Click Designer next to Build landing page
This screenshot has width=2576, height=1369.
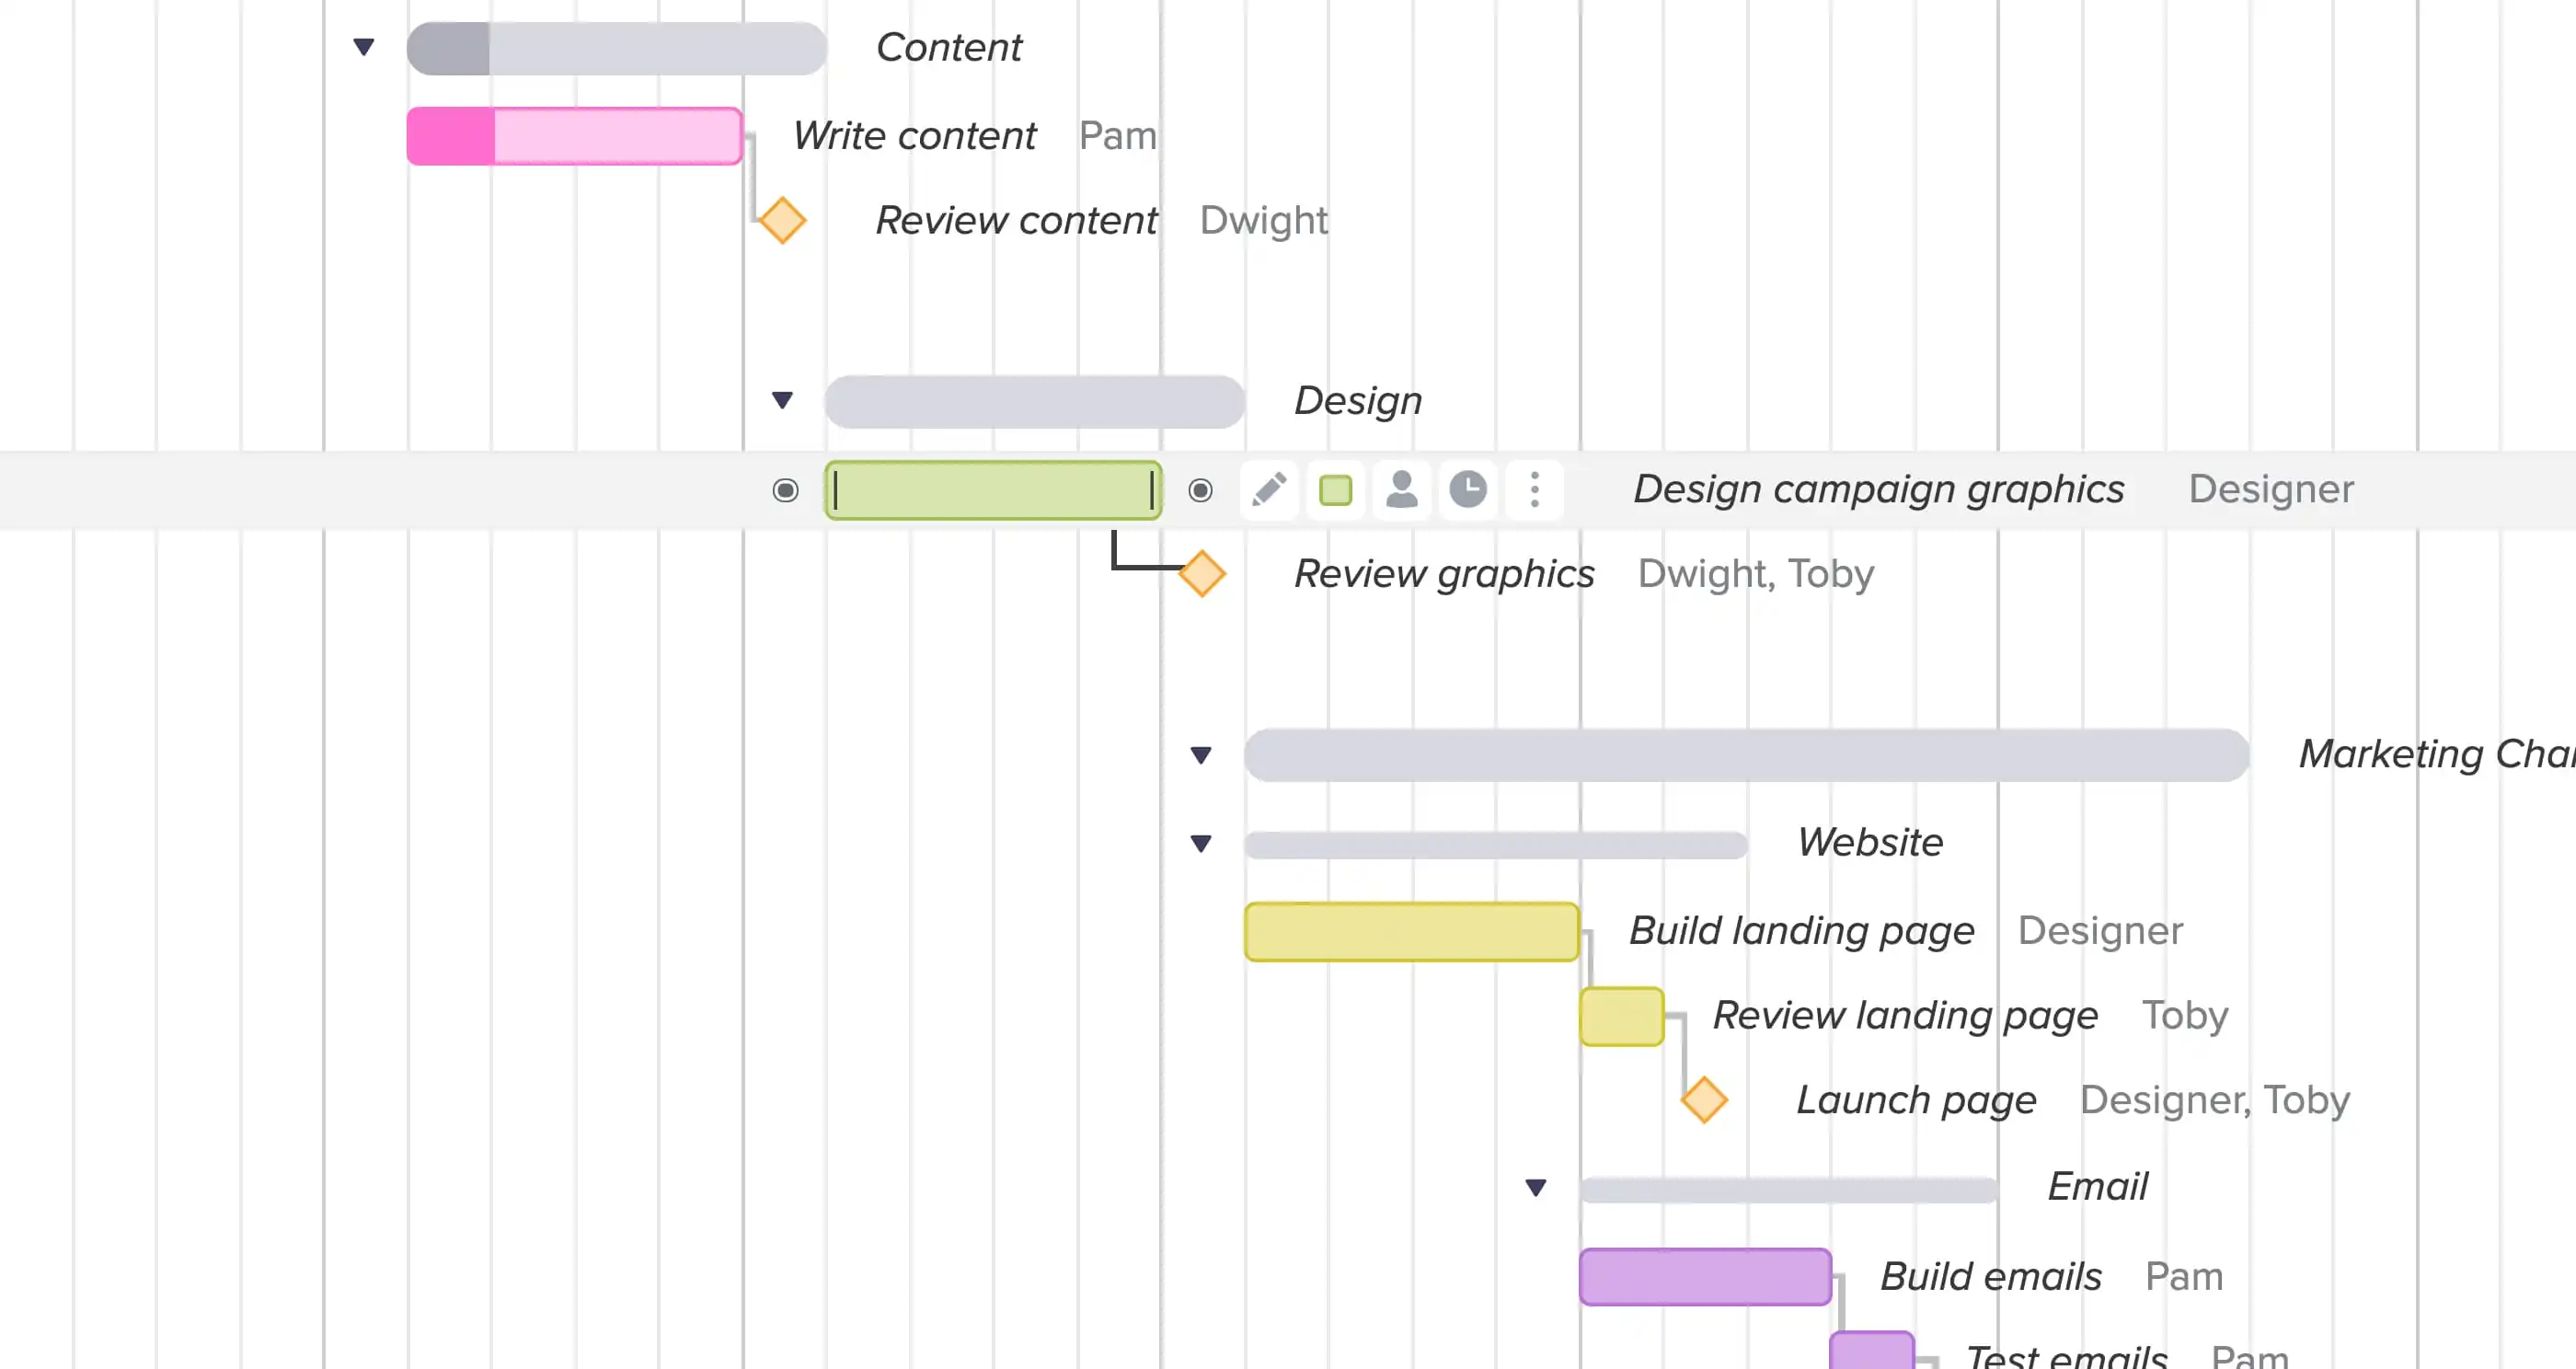(x=2100, y=930)
